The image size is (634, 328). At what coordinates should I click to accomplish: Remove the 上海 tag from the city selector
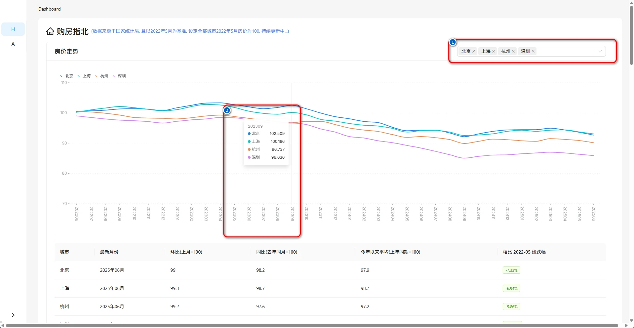(494, 51)
